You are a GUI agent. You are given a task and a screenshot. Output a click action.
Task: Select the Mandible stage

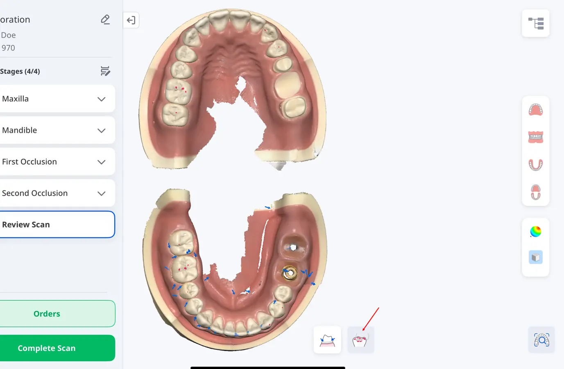tap(57, 130)
